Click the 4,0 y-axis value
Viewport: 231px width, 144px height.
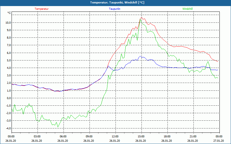[9, 68]
